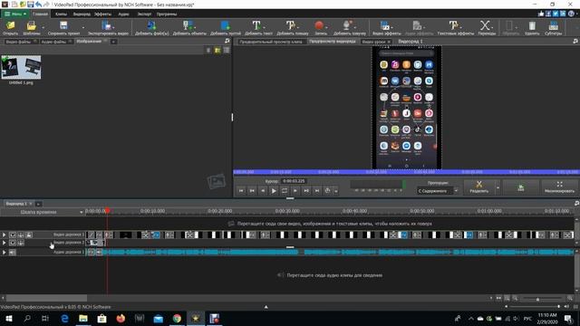Screen dimensions: 580x326
Task: Toggle visibility of Video track 2
Action: 13,243
